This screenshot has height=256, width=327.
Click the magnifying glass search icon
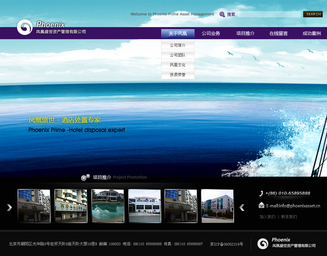coord(222,14)
